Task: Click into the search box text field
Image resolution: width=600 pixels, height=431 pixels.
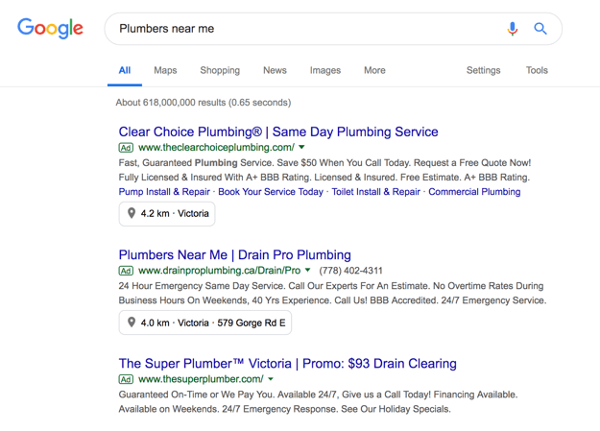Action: [306, 29]
